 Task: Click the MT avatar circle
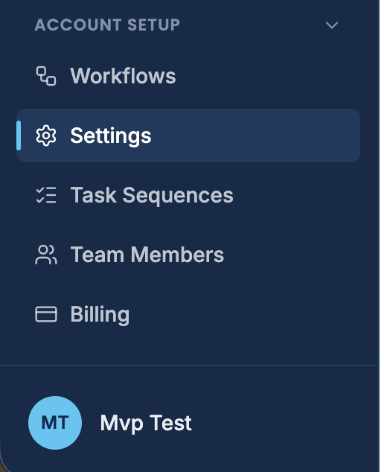[x=55, y=423]
